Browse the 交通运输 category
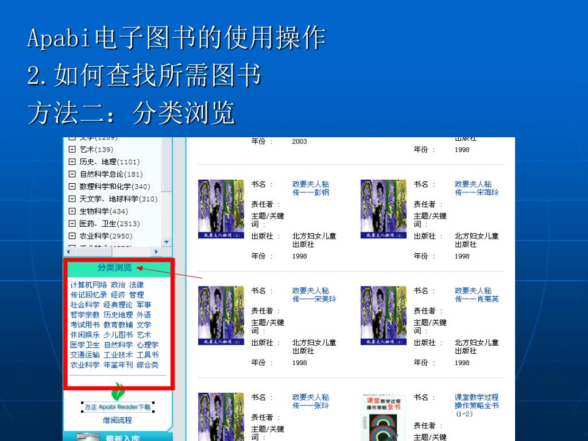Screen dimensions: 588x441 [85, 355]
